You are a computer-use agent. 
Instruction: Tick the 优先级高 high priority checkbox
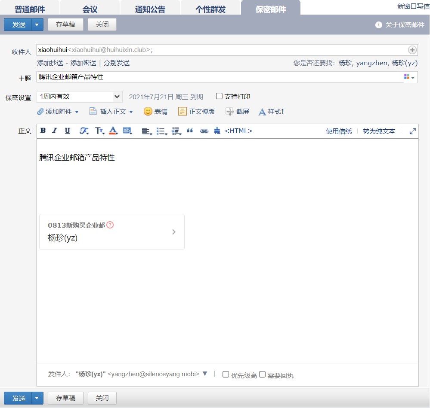click(226, 374)
